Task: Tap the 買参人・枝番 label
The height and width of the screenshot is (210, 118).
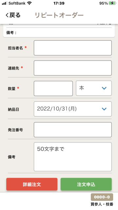Action: coord(102,204)
